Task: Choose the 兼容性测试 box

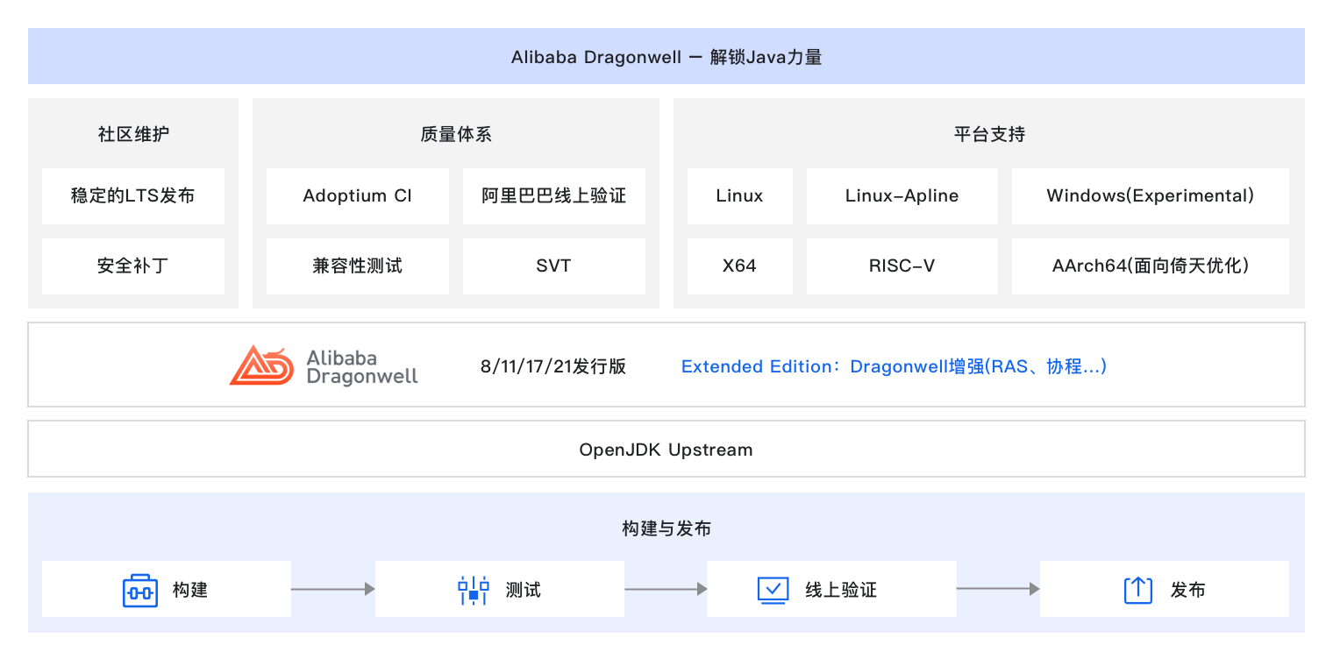Action: coord(358,266)
